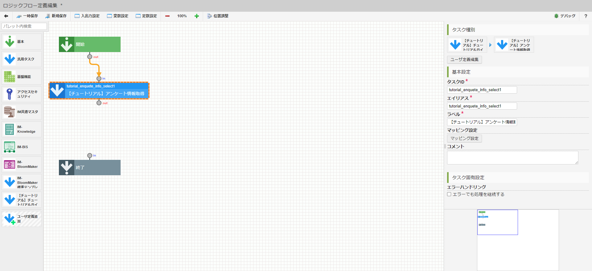The height and width of the screenshot is (271, 592).
Task: Click 位置調整 position adjust button
Action: click(x=218, y=16)
